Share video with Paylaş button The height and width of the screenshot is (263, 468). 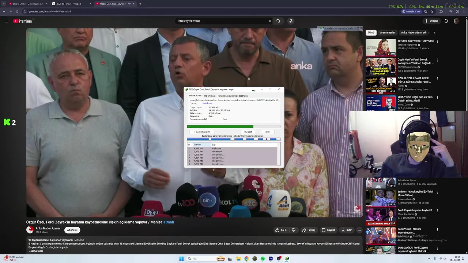tap(309, 230)
